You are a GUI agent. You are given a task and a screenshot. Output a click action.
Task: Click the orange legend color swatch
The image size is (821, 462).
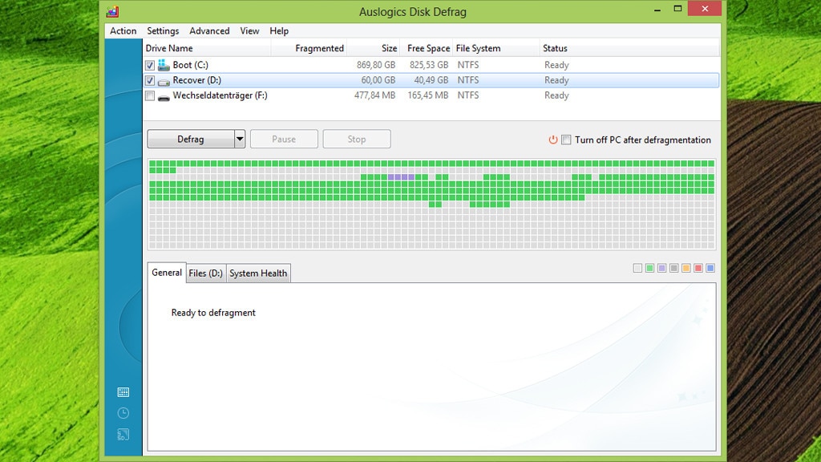(x=686, y=268)
